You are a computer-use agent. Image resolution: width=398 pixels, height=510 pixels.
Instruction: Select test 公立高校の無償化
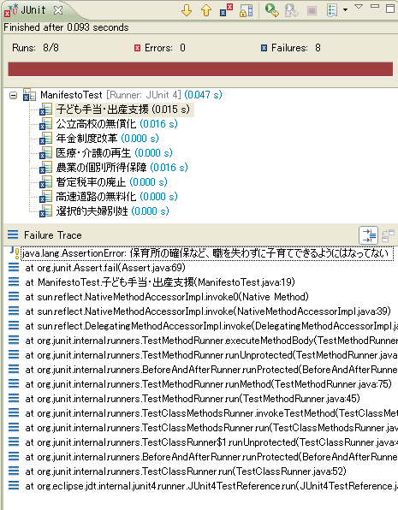pyautogui.click(x=116, y=124)
